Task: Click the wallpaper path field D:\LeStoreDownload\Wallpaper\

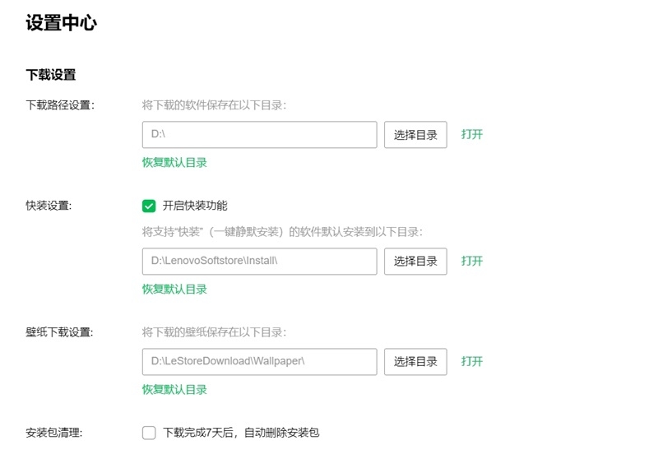Action: click(259, 362)
